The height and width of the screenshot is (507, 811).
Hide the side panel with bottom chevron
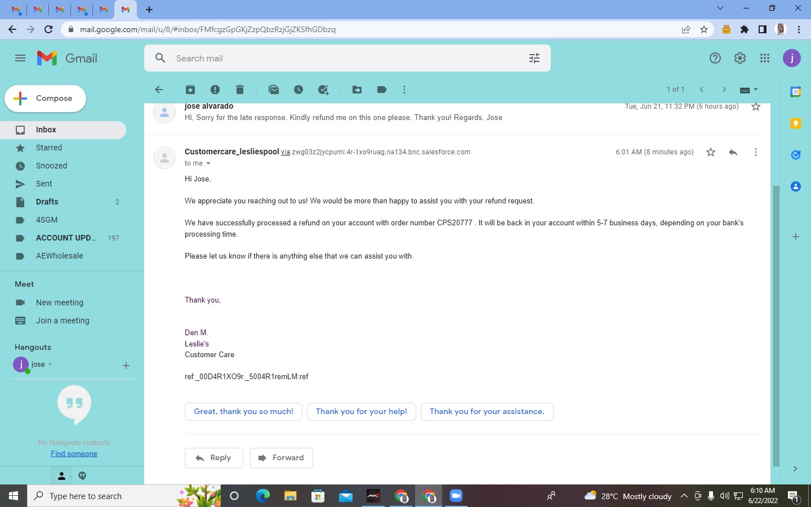pyautogui.click(x=795, y=468)
